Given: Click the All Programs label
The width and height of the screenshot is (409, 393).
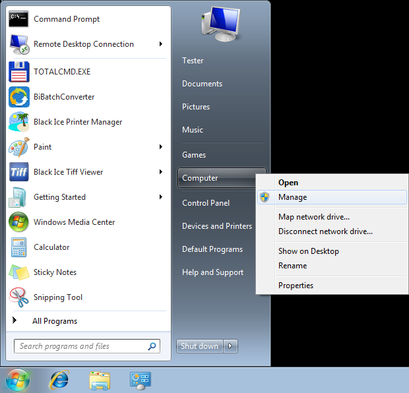Looking at the screenshot, I should tap(55, 321).
